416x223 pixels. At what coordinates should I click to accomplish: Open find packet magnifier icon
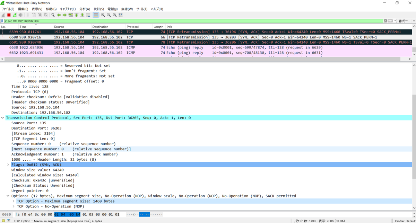coord(53,15)
